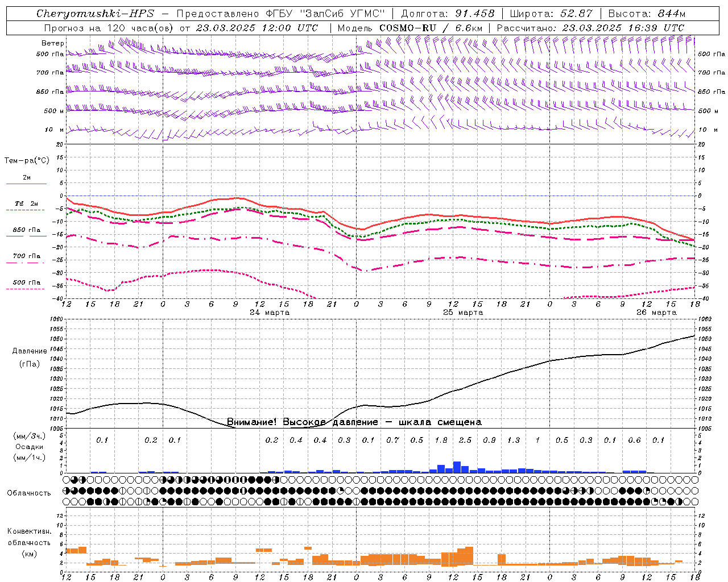Click the 0.6 precipitation total value
728x582 pixels.
[x=634, y=440]
